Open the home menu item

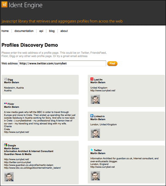click(5, 31)
